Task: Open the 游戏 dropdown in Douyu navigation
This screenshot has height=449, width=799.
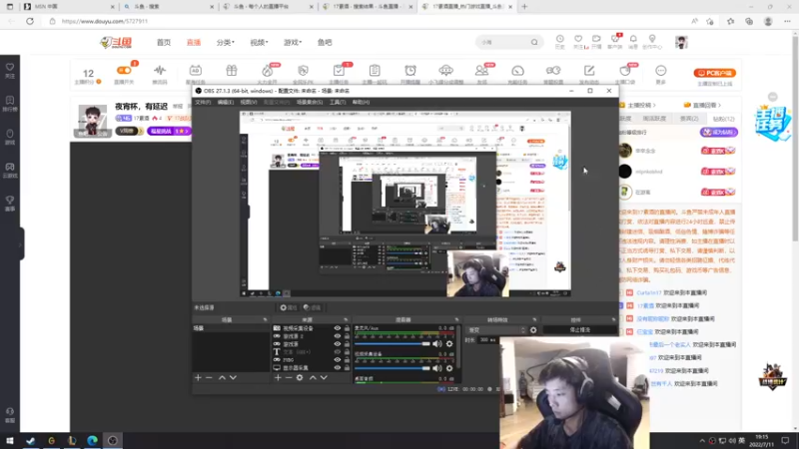Action: (x=293, y=42)
